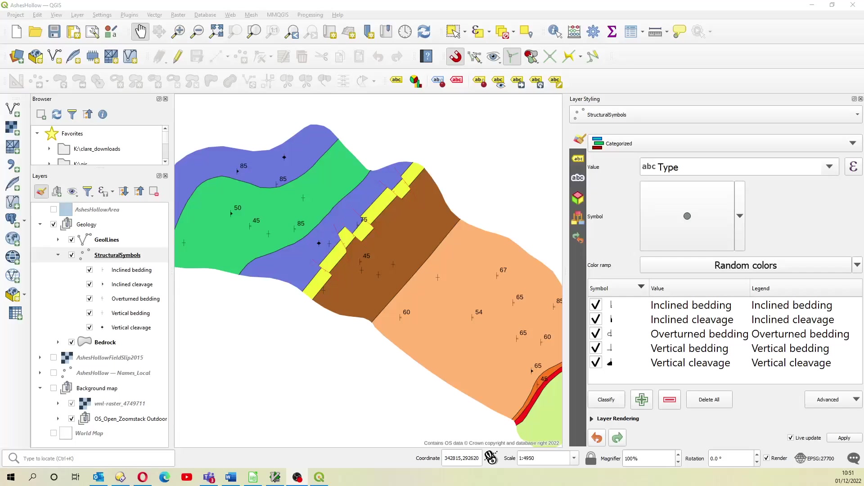Enable snapping with the magnet icon

point(455,56)
